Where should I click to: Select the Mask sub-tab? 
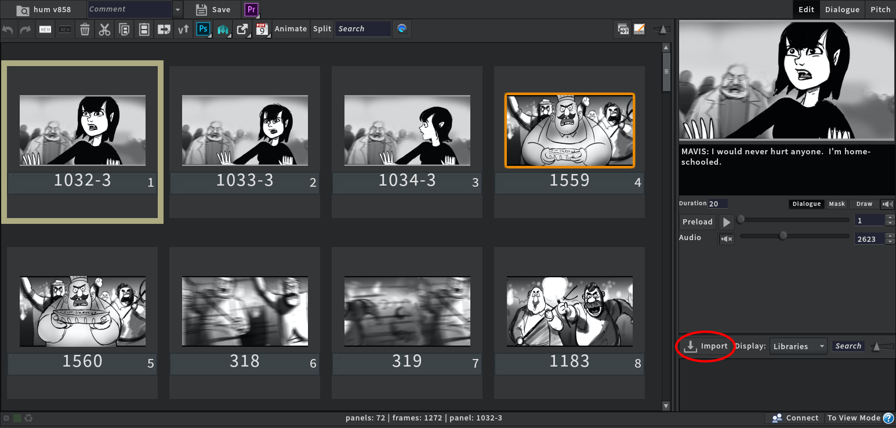click(x=837, y=204)
